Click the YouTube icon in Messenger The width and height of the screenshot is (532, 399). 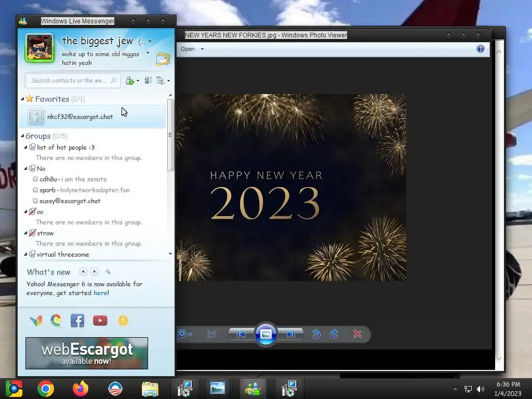(x=100, y=321)
